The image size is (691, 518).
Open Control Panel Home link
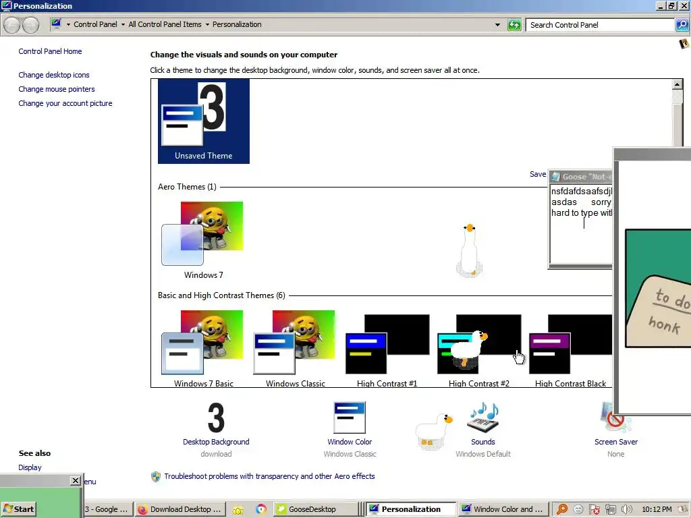point(50,51)
